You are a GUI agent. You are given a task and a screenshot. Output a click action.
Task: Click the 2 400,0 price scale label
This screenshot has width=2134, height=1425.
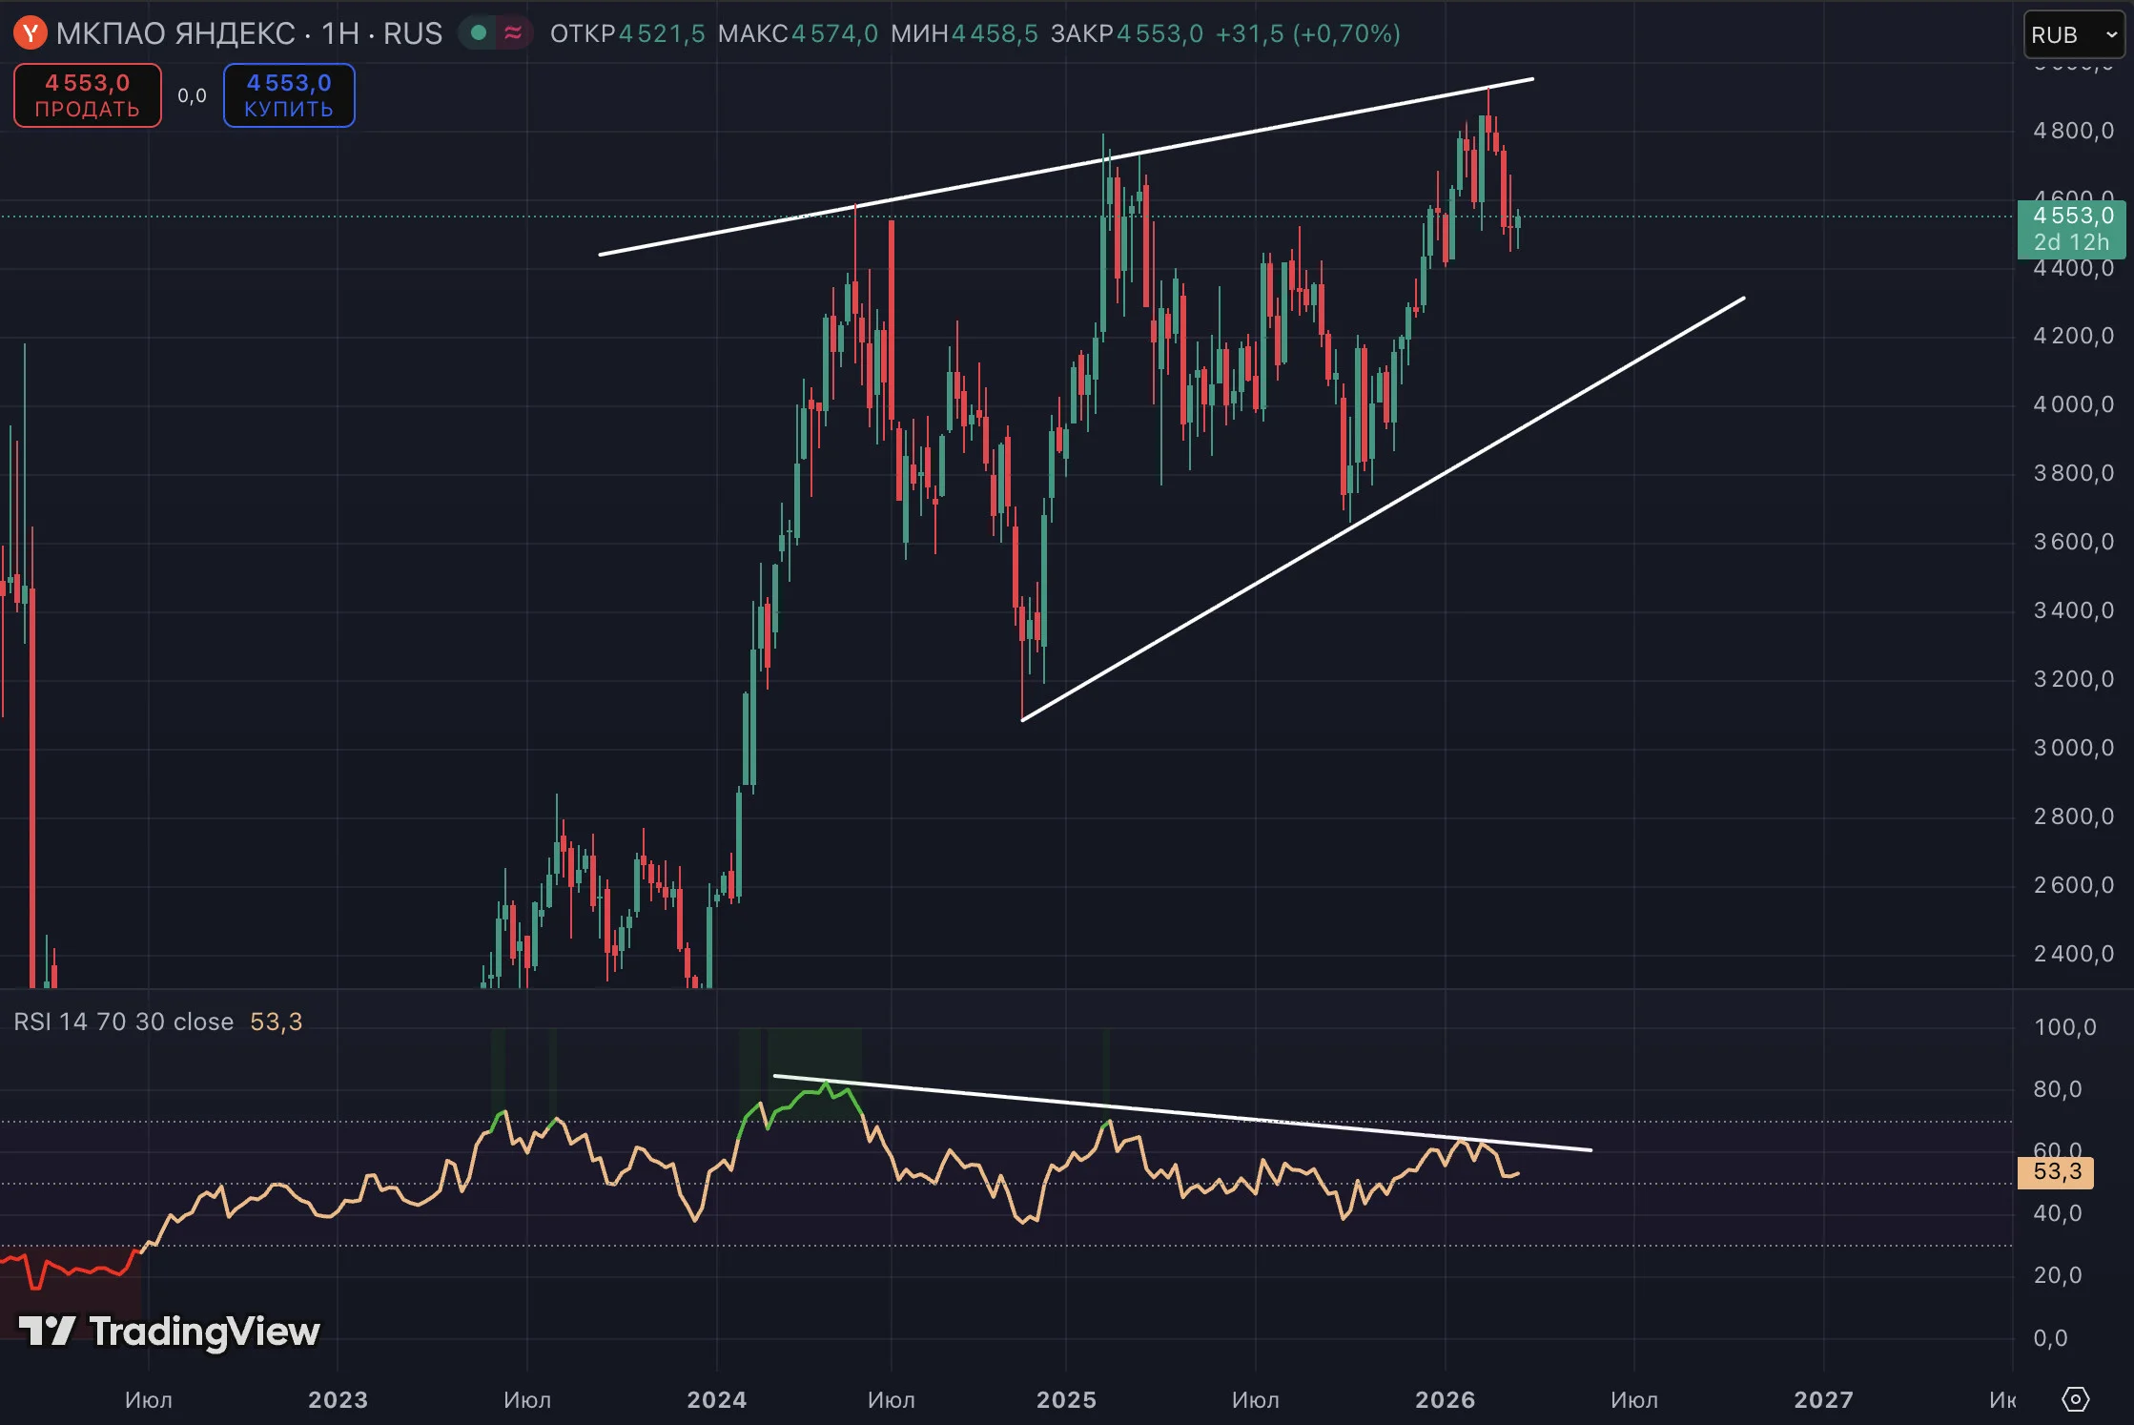pos(2073,954)
